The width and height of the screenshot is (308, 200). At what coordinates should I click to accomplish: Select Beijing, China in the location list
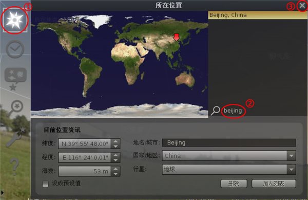tap(258, 15)
